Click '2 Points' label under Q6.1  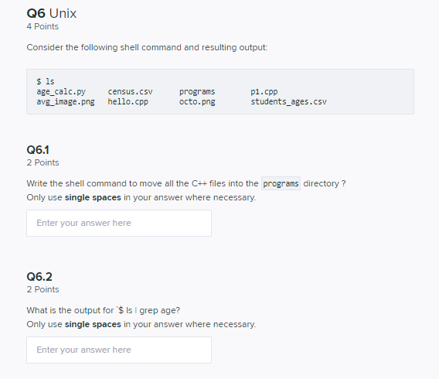coord(43,162)
